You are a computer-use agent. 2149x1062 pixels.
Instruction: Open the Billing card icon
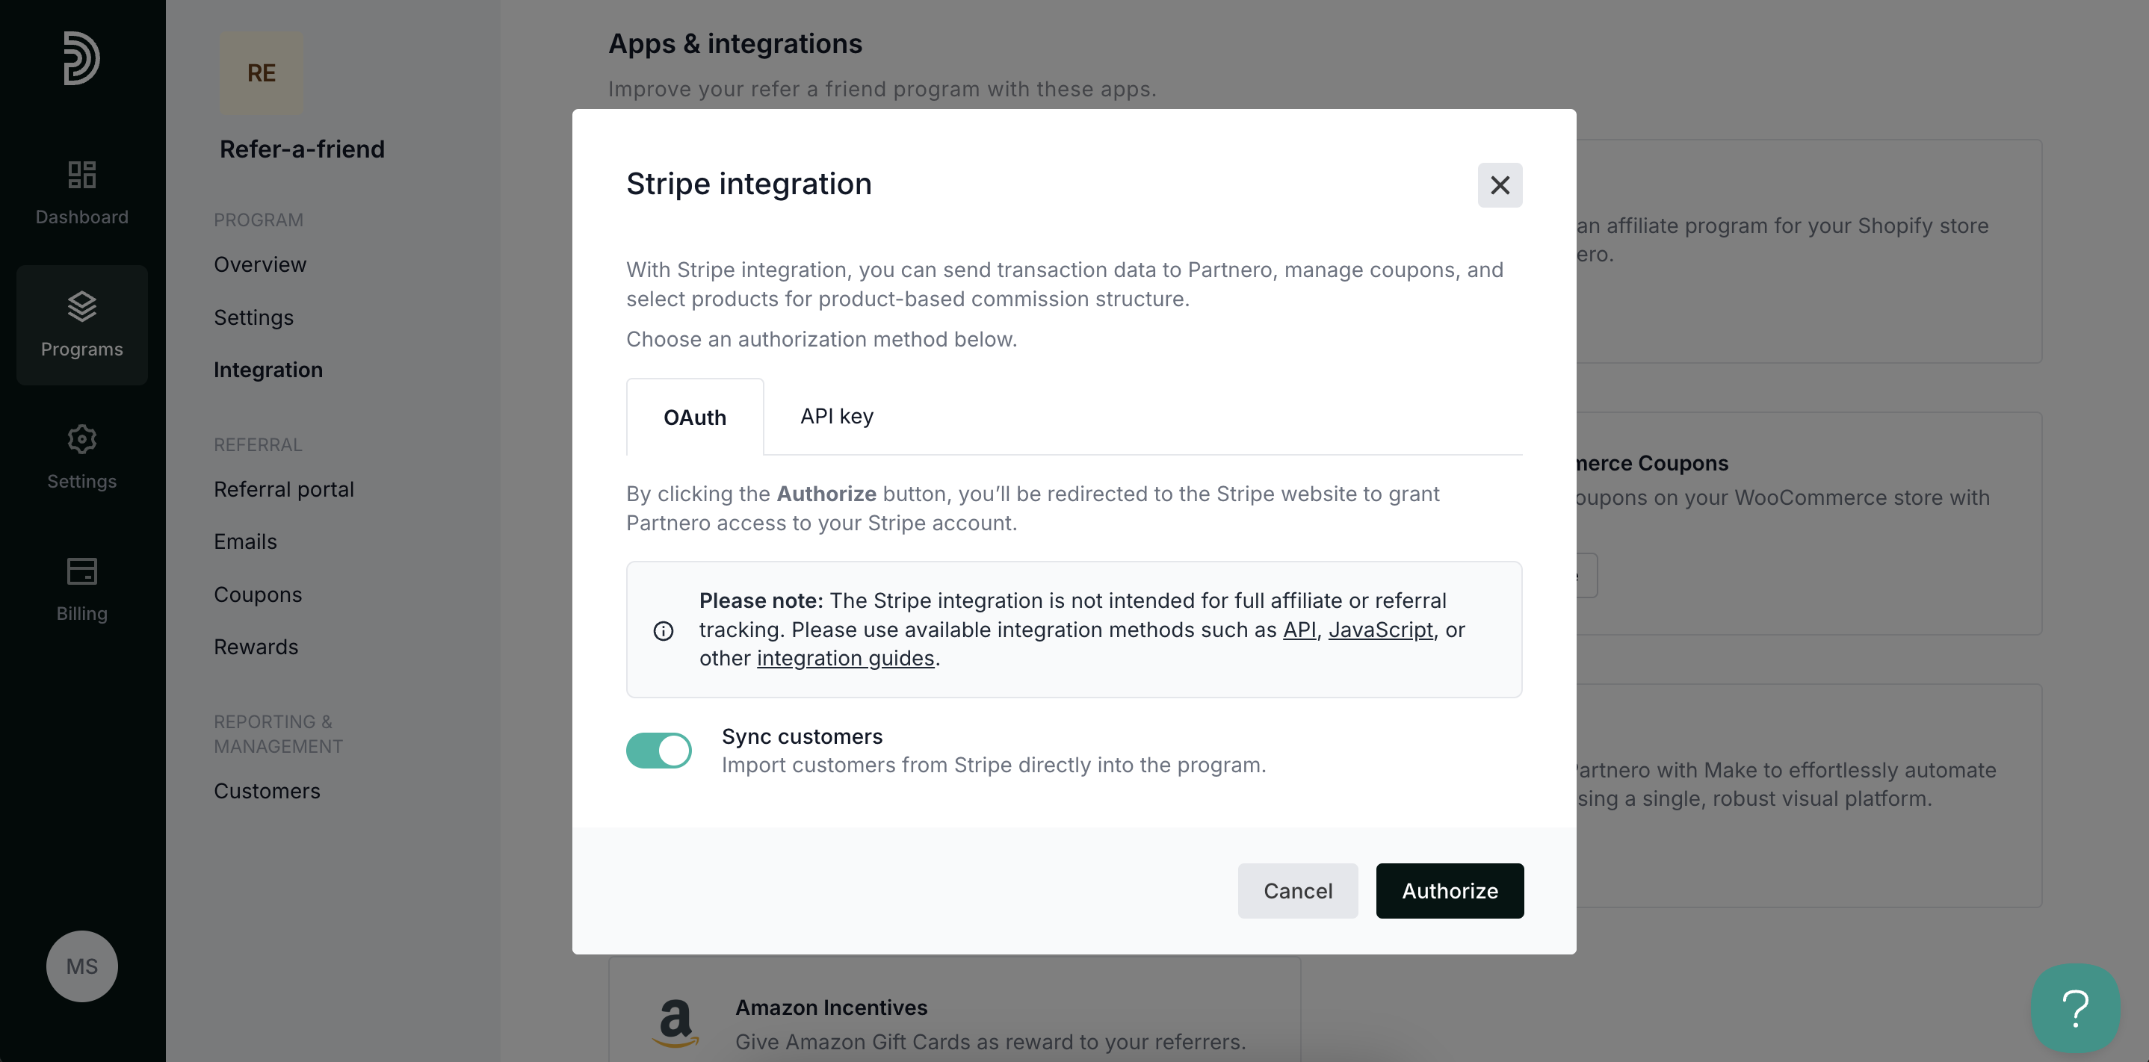pyautogui.click(x=81, y=571)
